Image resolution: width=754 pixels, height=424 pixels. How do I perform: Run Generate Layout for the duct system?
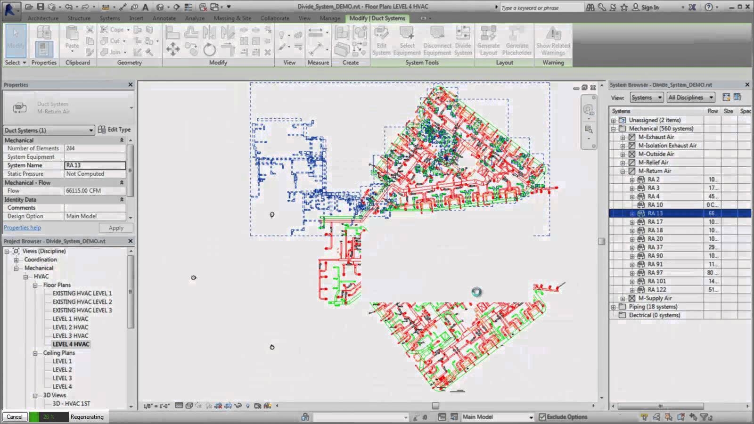(x=488, y=40)
